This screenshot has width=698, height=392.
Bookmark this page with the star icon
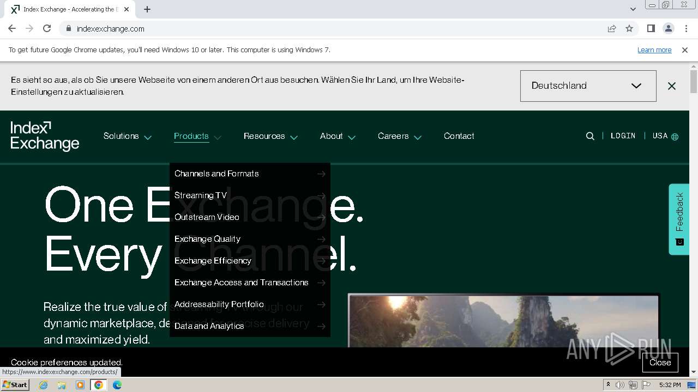(x=629, y=28)
